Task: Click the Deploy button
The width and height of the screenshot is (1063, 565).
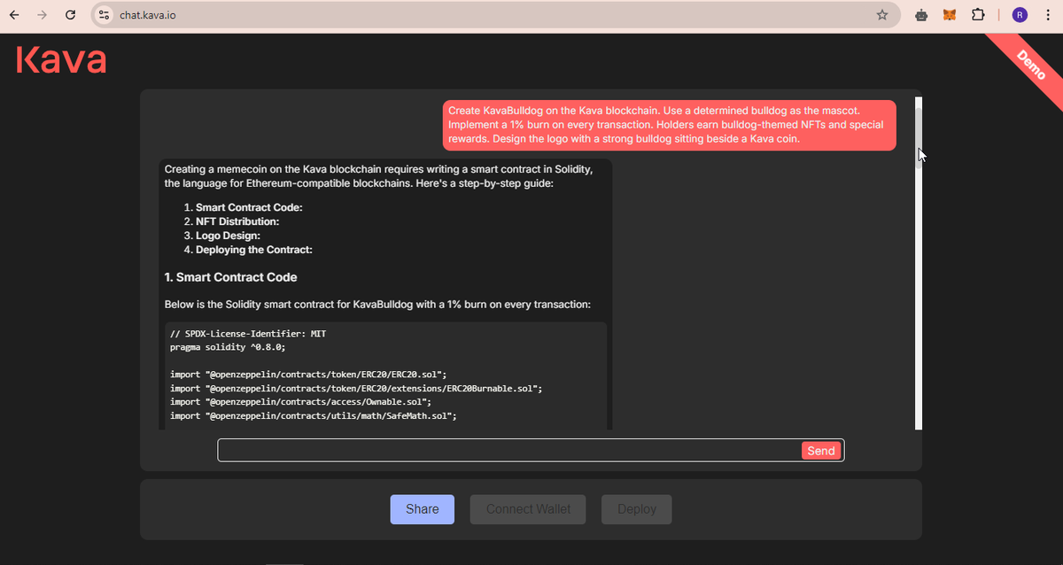Action: click(x=636, y=509)
